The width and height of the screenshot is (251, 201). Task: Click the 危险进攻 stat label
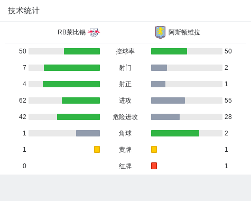[125, 117]
